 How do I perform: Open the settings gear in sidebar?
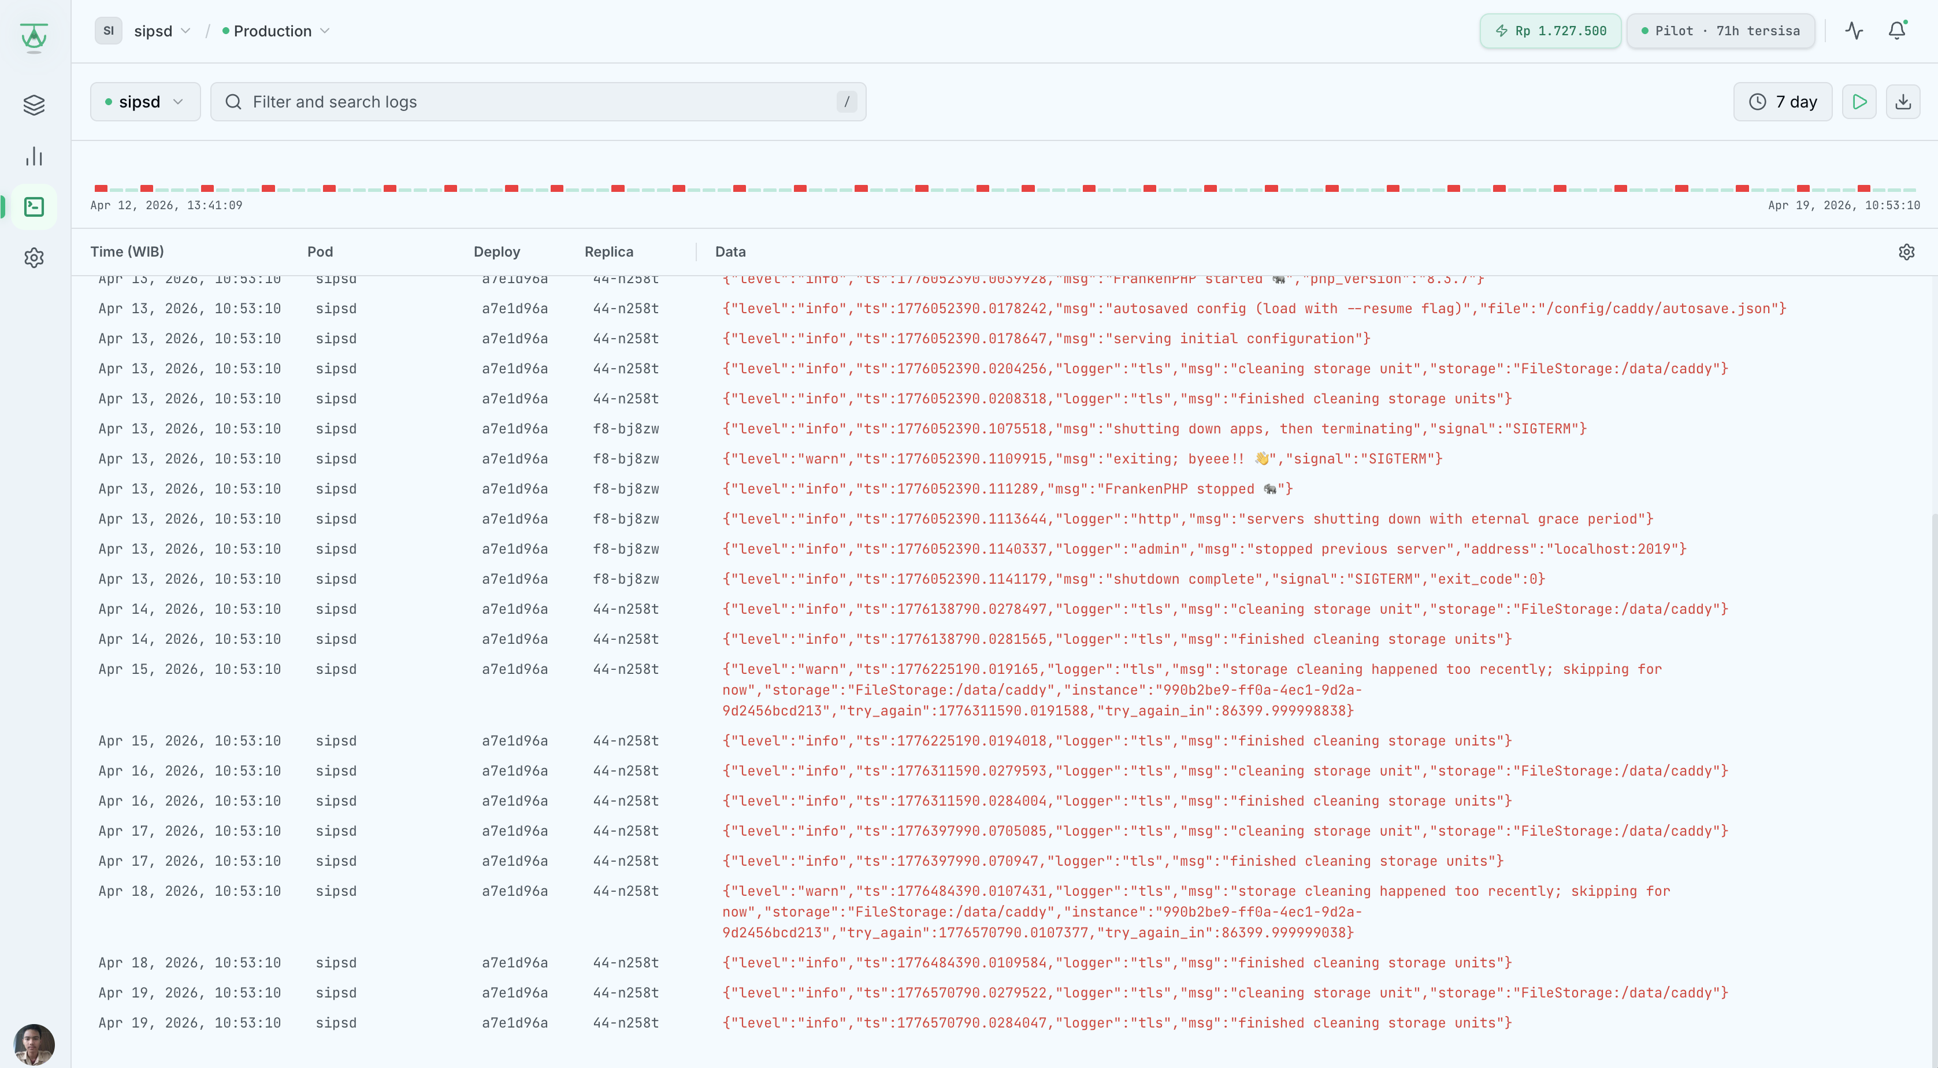[34, 258]
